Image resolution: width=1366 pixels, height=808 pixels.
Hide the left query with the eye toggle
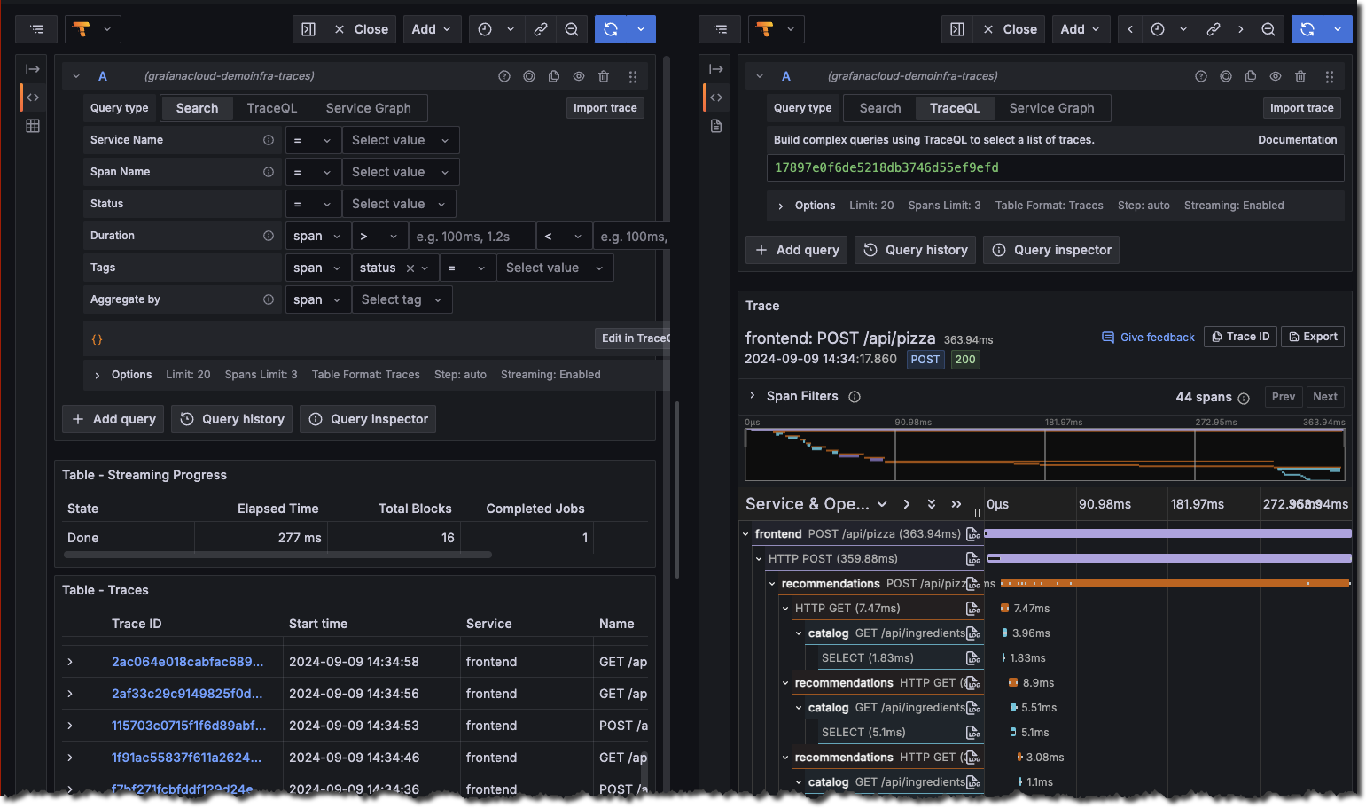(x=579, y=76)
